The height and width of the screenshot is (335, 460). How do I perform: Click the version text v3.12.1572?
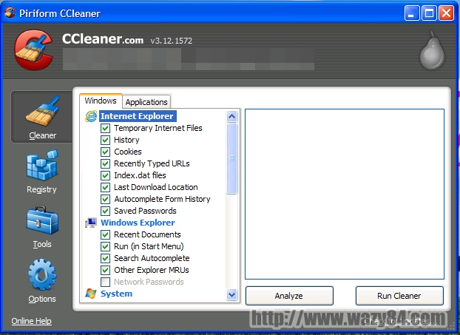172,41
